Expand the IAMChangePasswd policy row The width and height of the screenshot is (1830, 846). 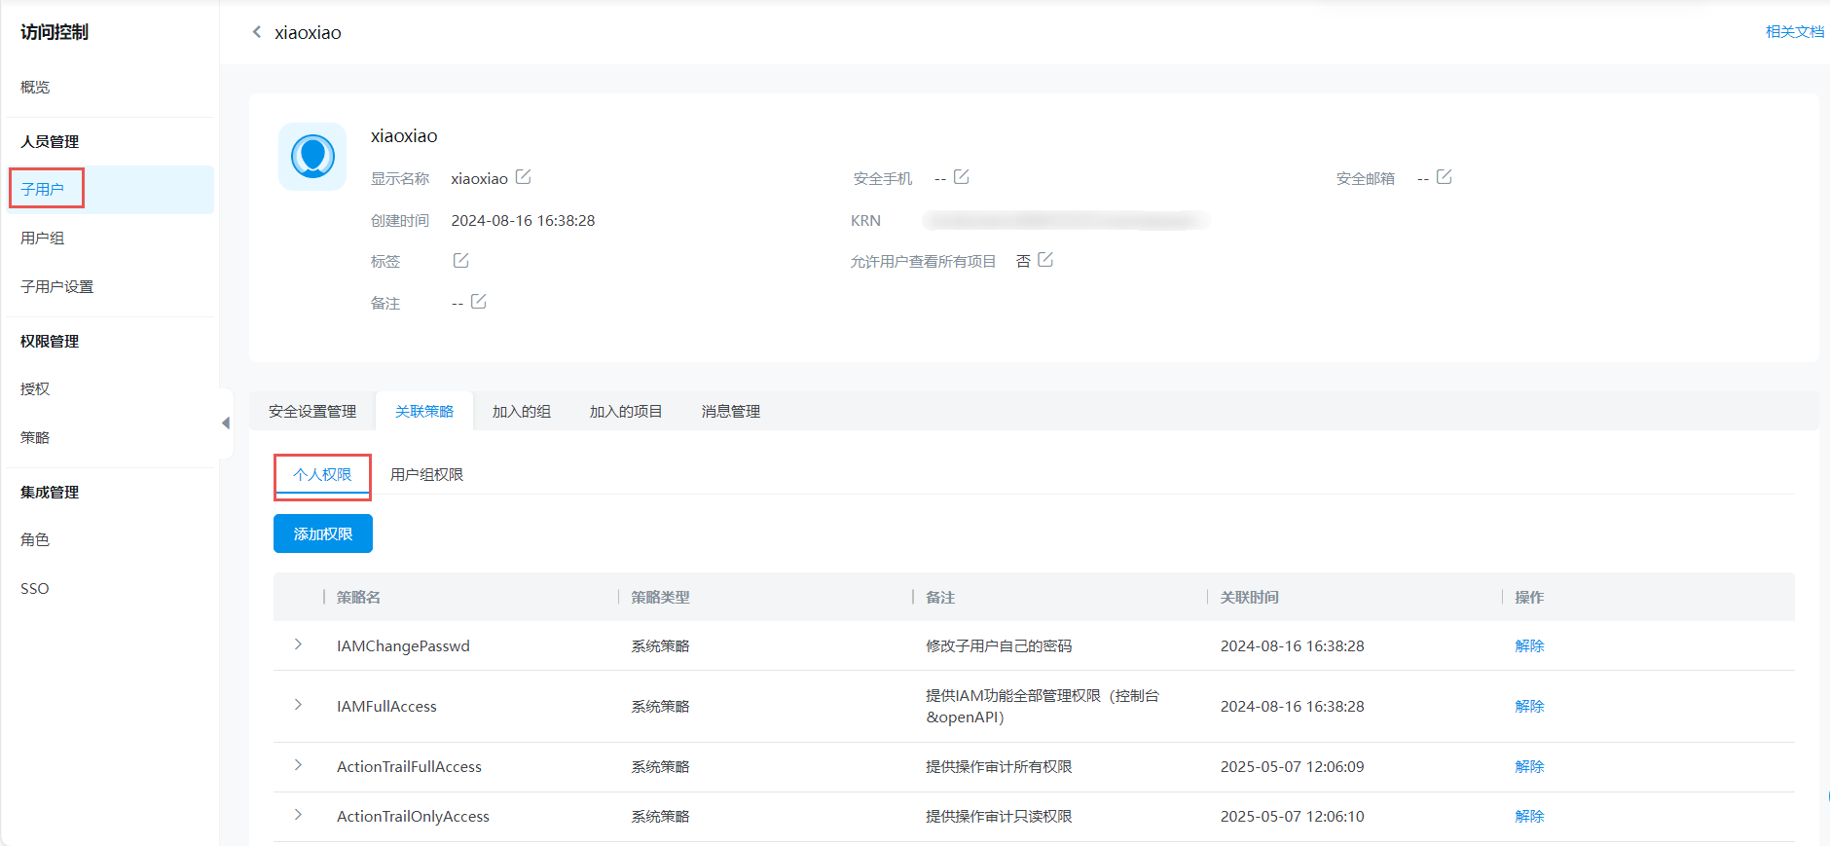pos(298,644)
